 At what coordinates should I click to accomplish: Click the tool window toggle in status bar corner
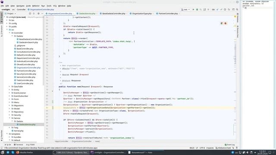point(2,148)
